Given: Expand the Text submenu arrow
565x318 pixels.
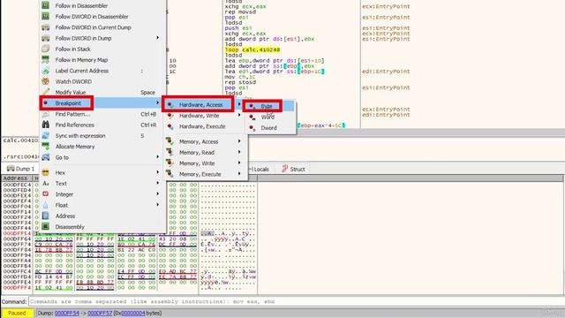Looking at the screenshot, I should click(x=157, y=183).
